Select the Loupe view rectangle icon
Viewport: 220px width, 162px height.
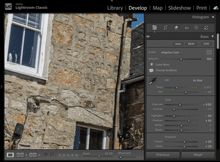tap(10, 155)
